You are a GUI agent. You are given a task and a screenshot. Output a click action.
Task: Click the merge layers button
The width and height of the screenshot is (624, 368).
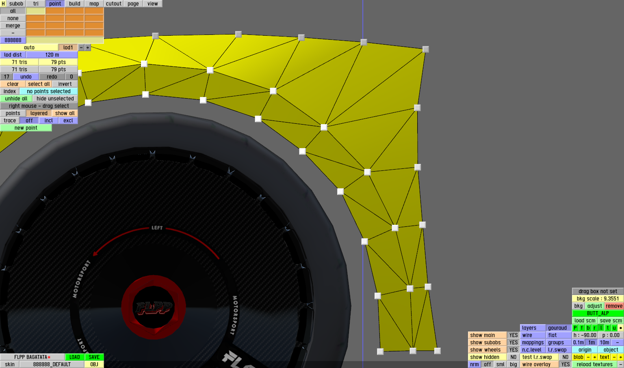[13, 26]
